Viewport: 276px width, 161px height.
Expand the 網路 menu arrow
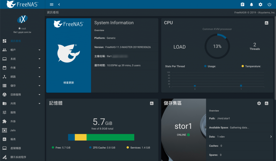[x=39, y=77]
